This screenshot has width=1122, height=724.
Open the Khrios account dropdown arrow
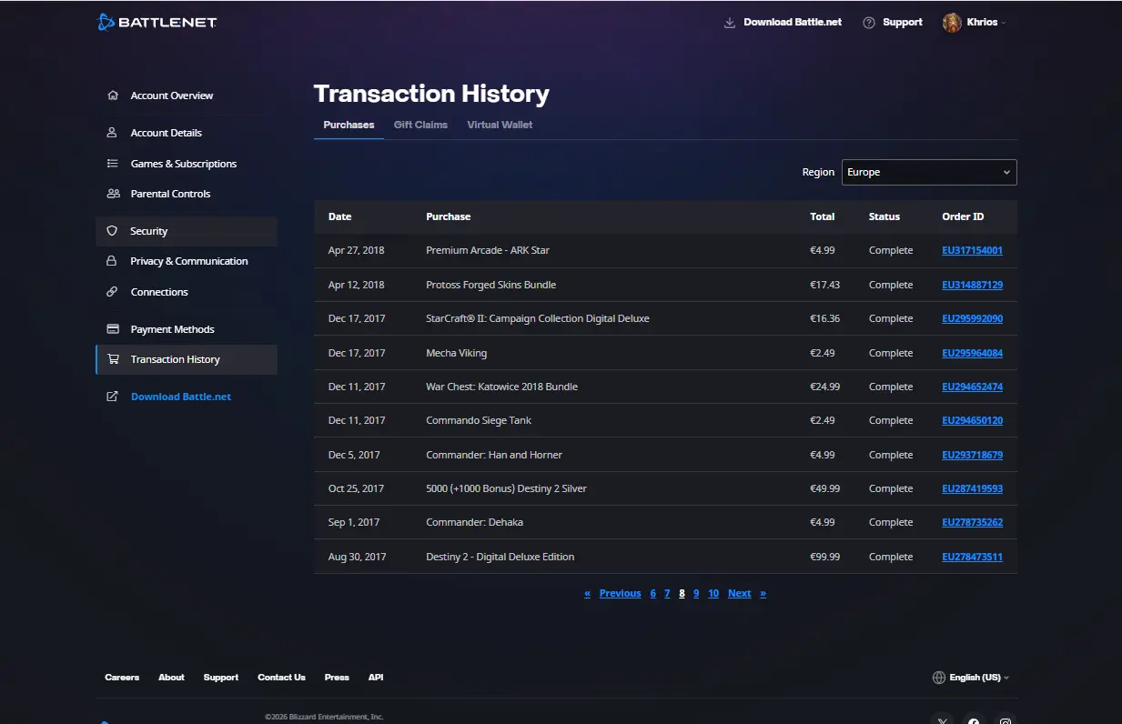tap(1004, 23)
